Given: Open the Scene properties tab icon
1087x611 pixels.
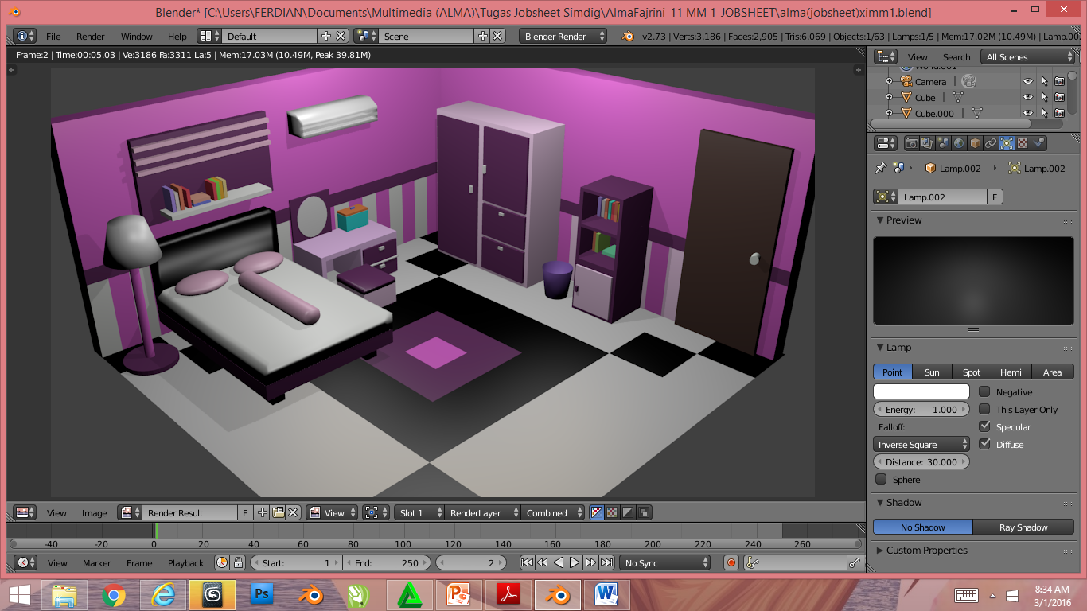Looking at the screenshot, I should point(944,143).
